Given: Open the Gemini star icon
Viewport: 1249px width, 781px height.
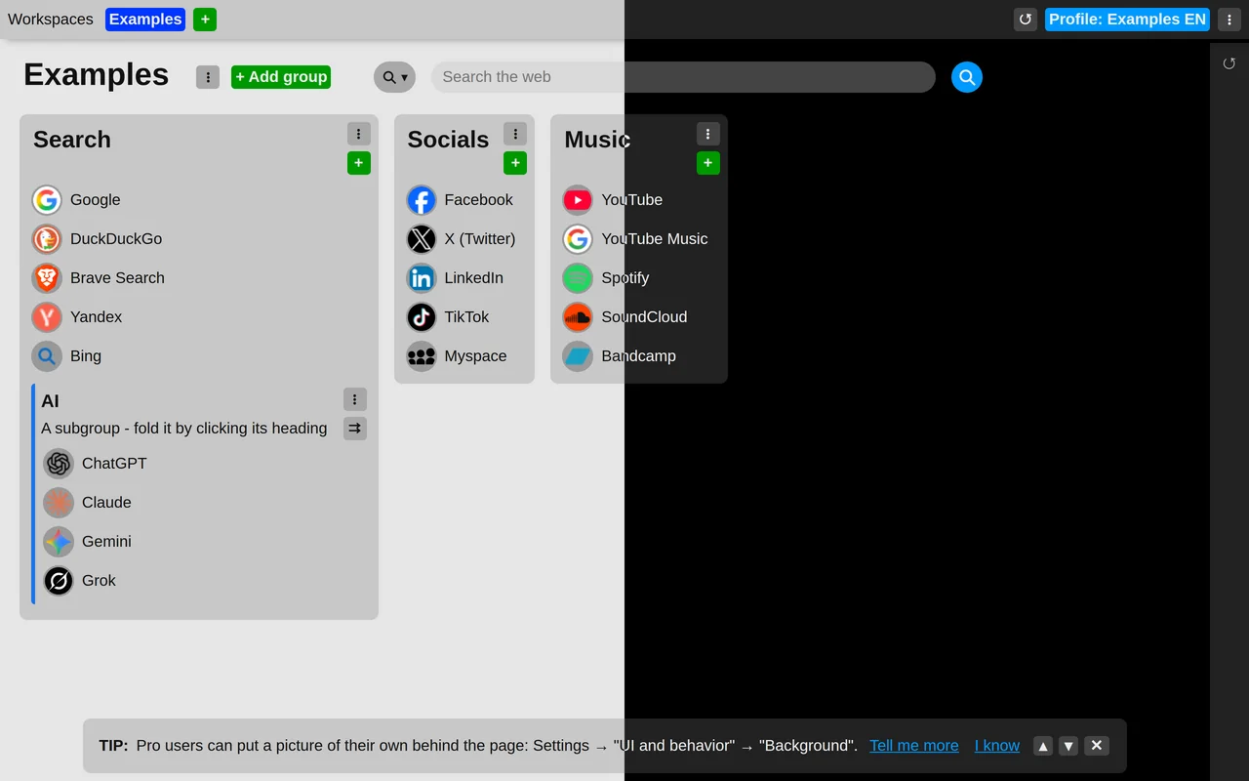Looking at the screenshot, I should pyautogui.click(x=59, y=542).
